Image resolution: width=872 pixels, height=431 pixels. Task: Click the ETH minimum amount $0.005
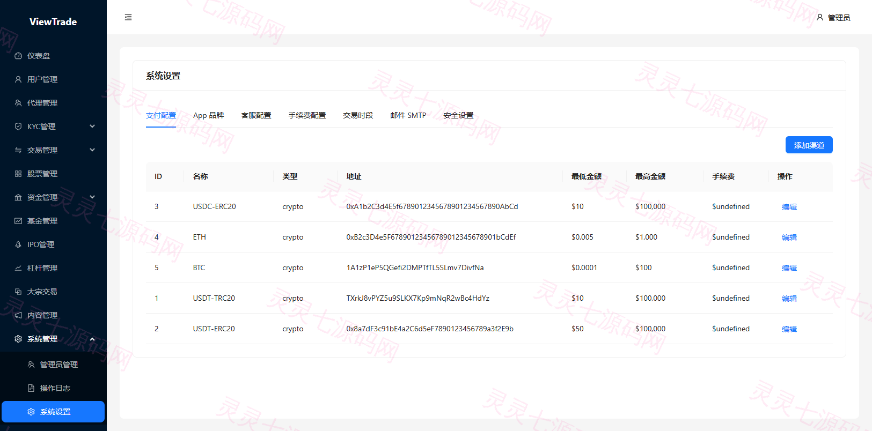point(582,237)
